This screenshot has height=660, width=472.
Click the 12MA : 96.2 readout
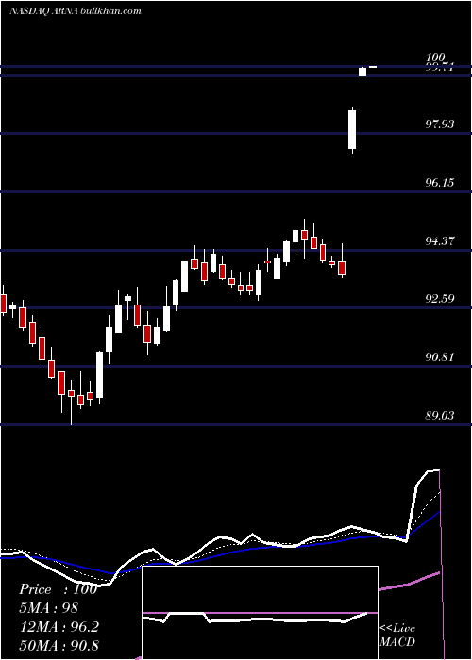coord(59,627)
